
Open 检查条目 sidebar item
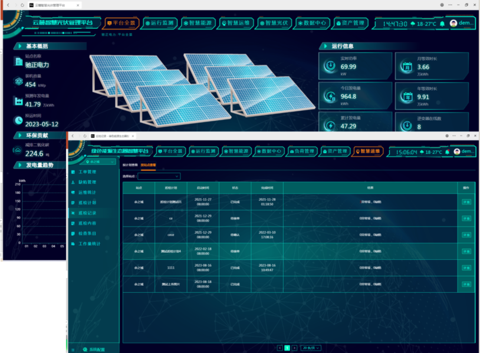(87, 233)
